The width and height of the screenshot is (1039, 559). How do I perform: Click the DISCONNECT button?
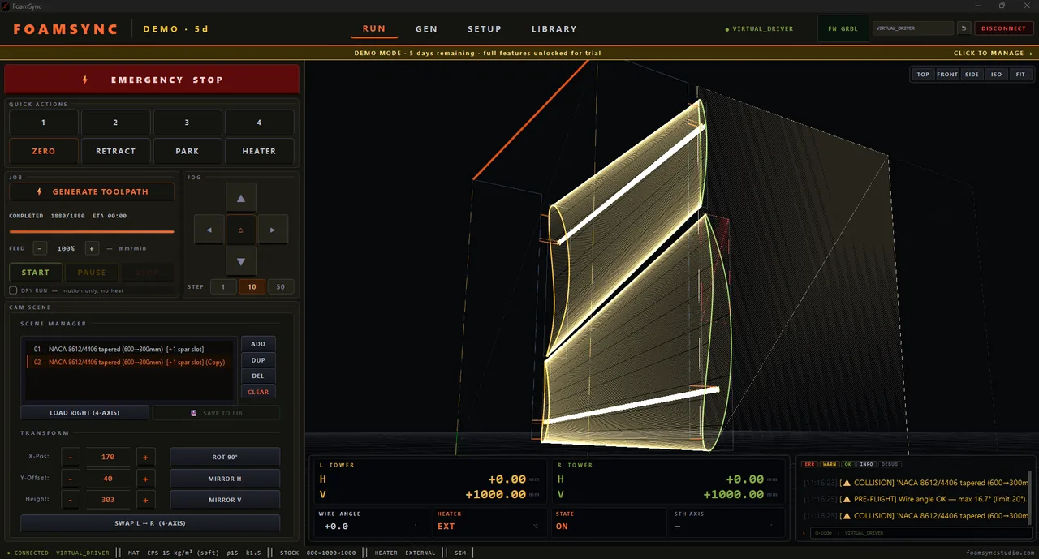pos(1003,28)
